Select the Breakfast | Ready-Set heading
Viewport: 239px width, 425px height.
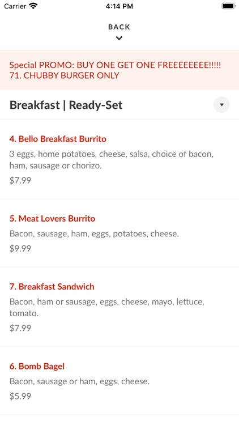pyautogui.click(x=66, y=105)
